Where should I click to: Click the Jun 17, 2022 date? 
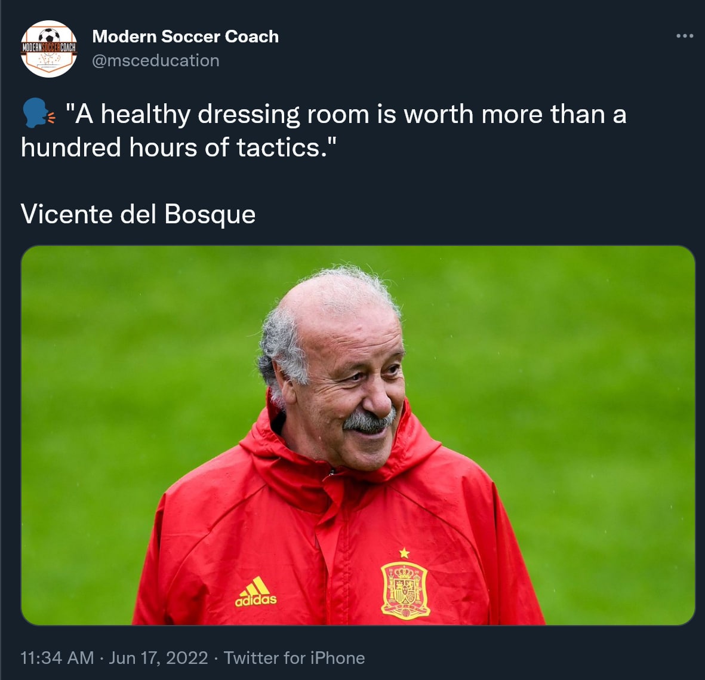[x=159, y=658]
